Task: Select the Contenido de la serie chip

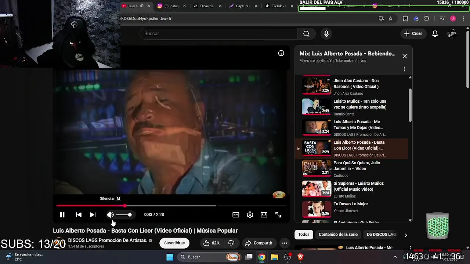Action: 338,235
